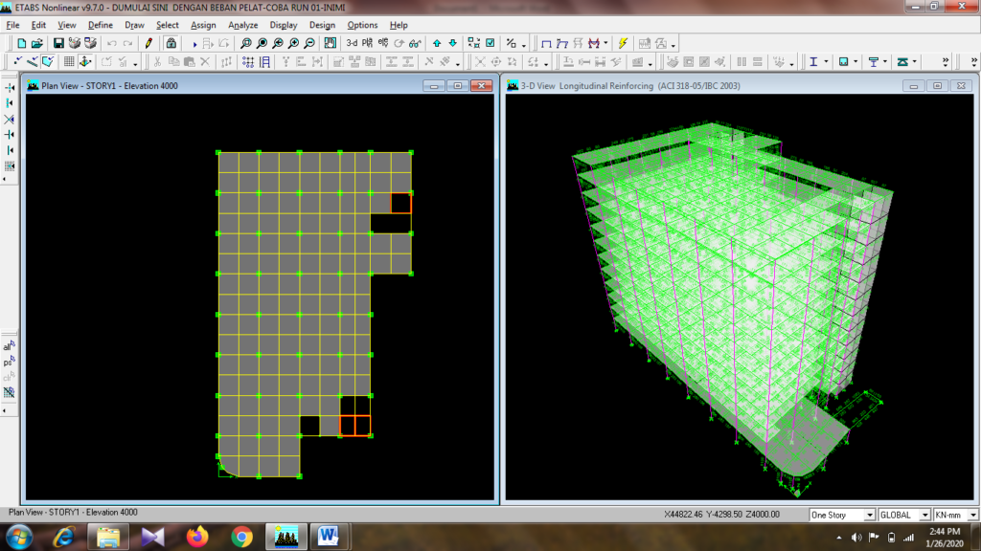
Task: Select the Pan hand tool
Action: coord(329,43)
